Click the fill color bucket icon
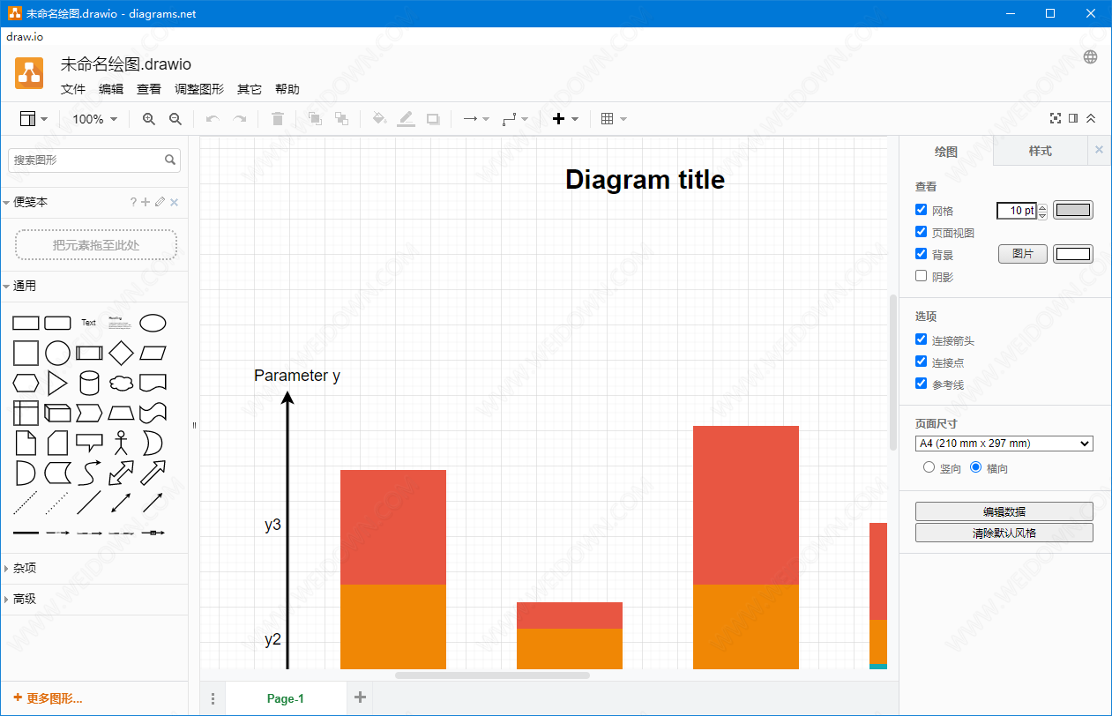Image resolution: width=1112 pixels, height=716 pixels. 379,119
